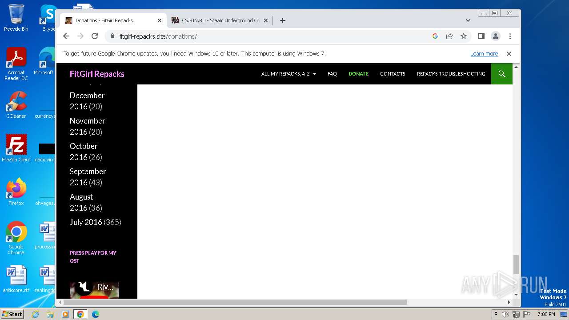Open November 2016 archive link
569x320 pixels.
point(87,126)
